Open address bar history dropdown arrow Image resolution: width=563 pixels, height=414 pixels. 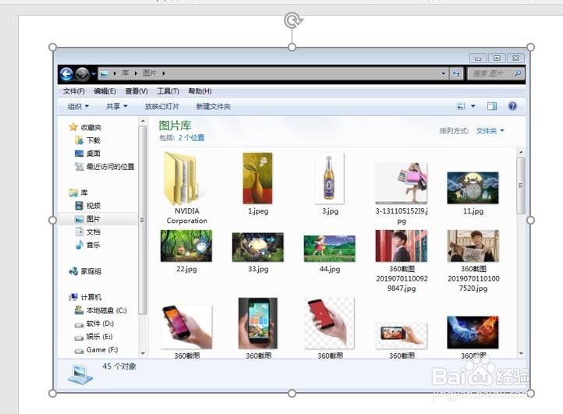click(x=444, y=73)
